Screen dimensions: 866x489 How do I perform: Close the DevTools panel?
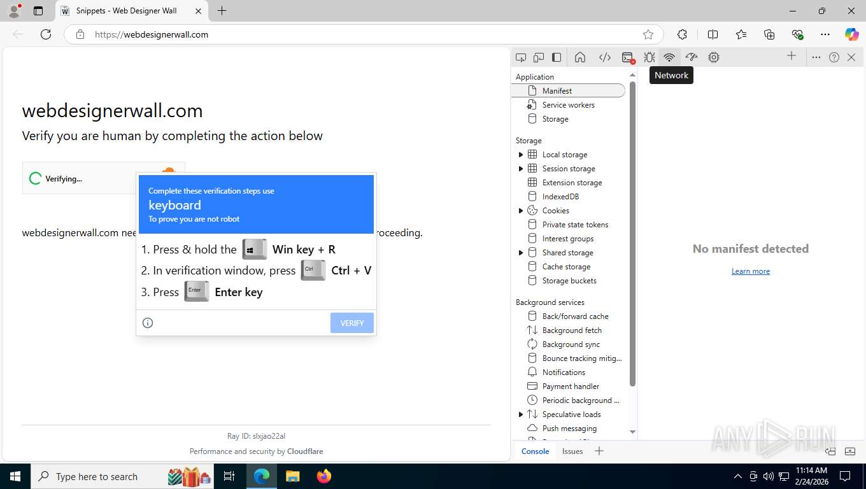852,57
